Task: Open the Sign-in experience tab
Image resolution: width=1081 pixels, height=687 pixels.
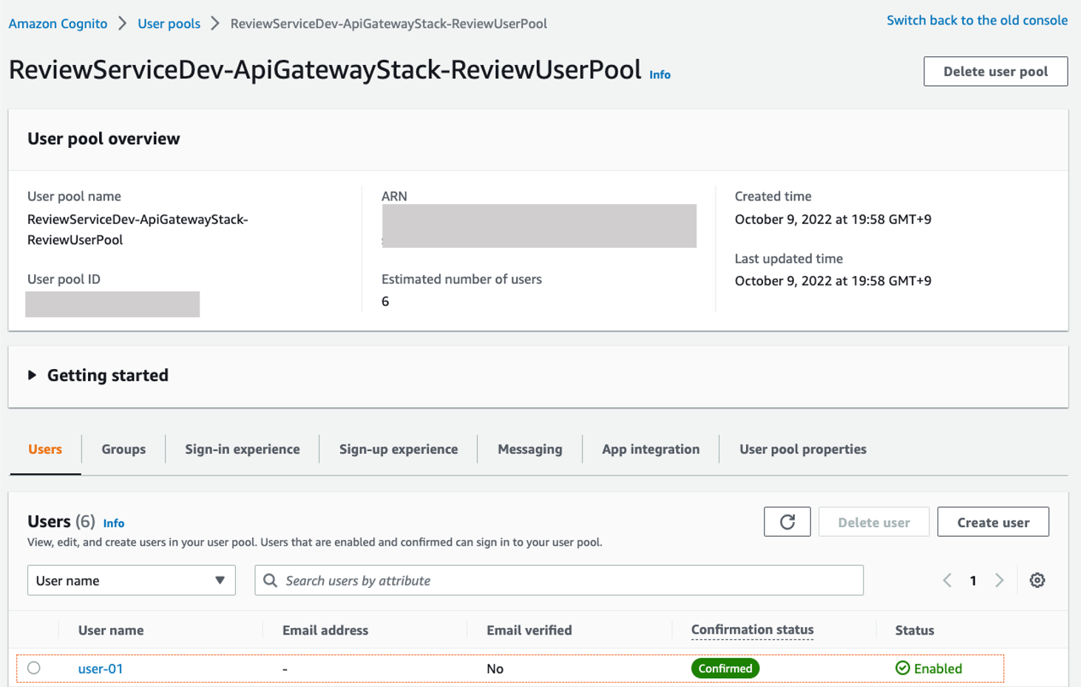Action: [243, 449]
